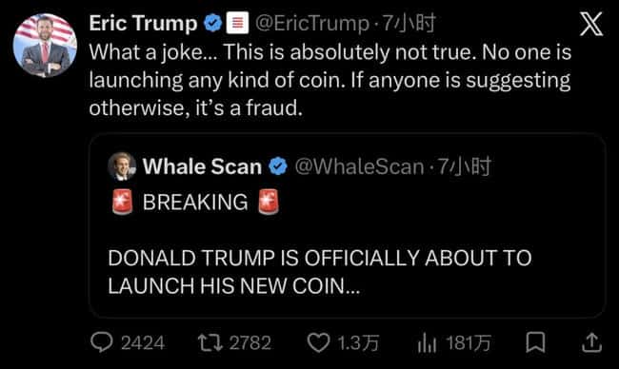Open view analytics bar chart icon
This screenshot has width=619, height=369.
[427, 343]
